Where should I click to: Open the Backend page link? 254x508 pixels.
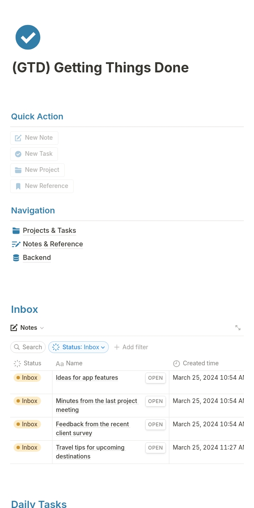(x=37, y=258)
